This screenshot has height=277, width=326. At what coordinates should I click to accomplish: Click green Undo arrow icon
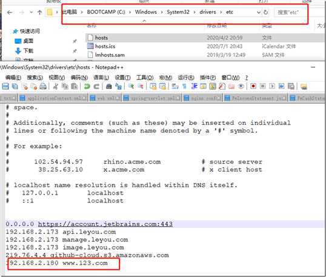pyautogui.click(x=87, y=86)
